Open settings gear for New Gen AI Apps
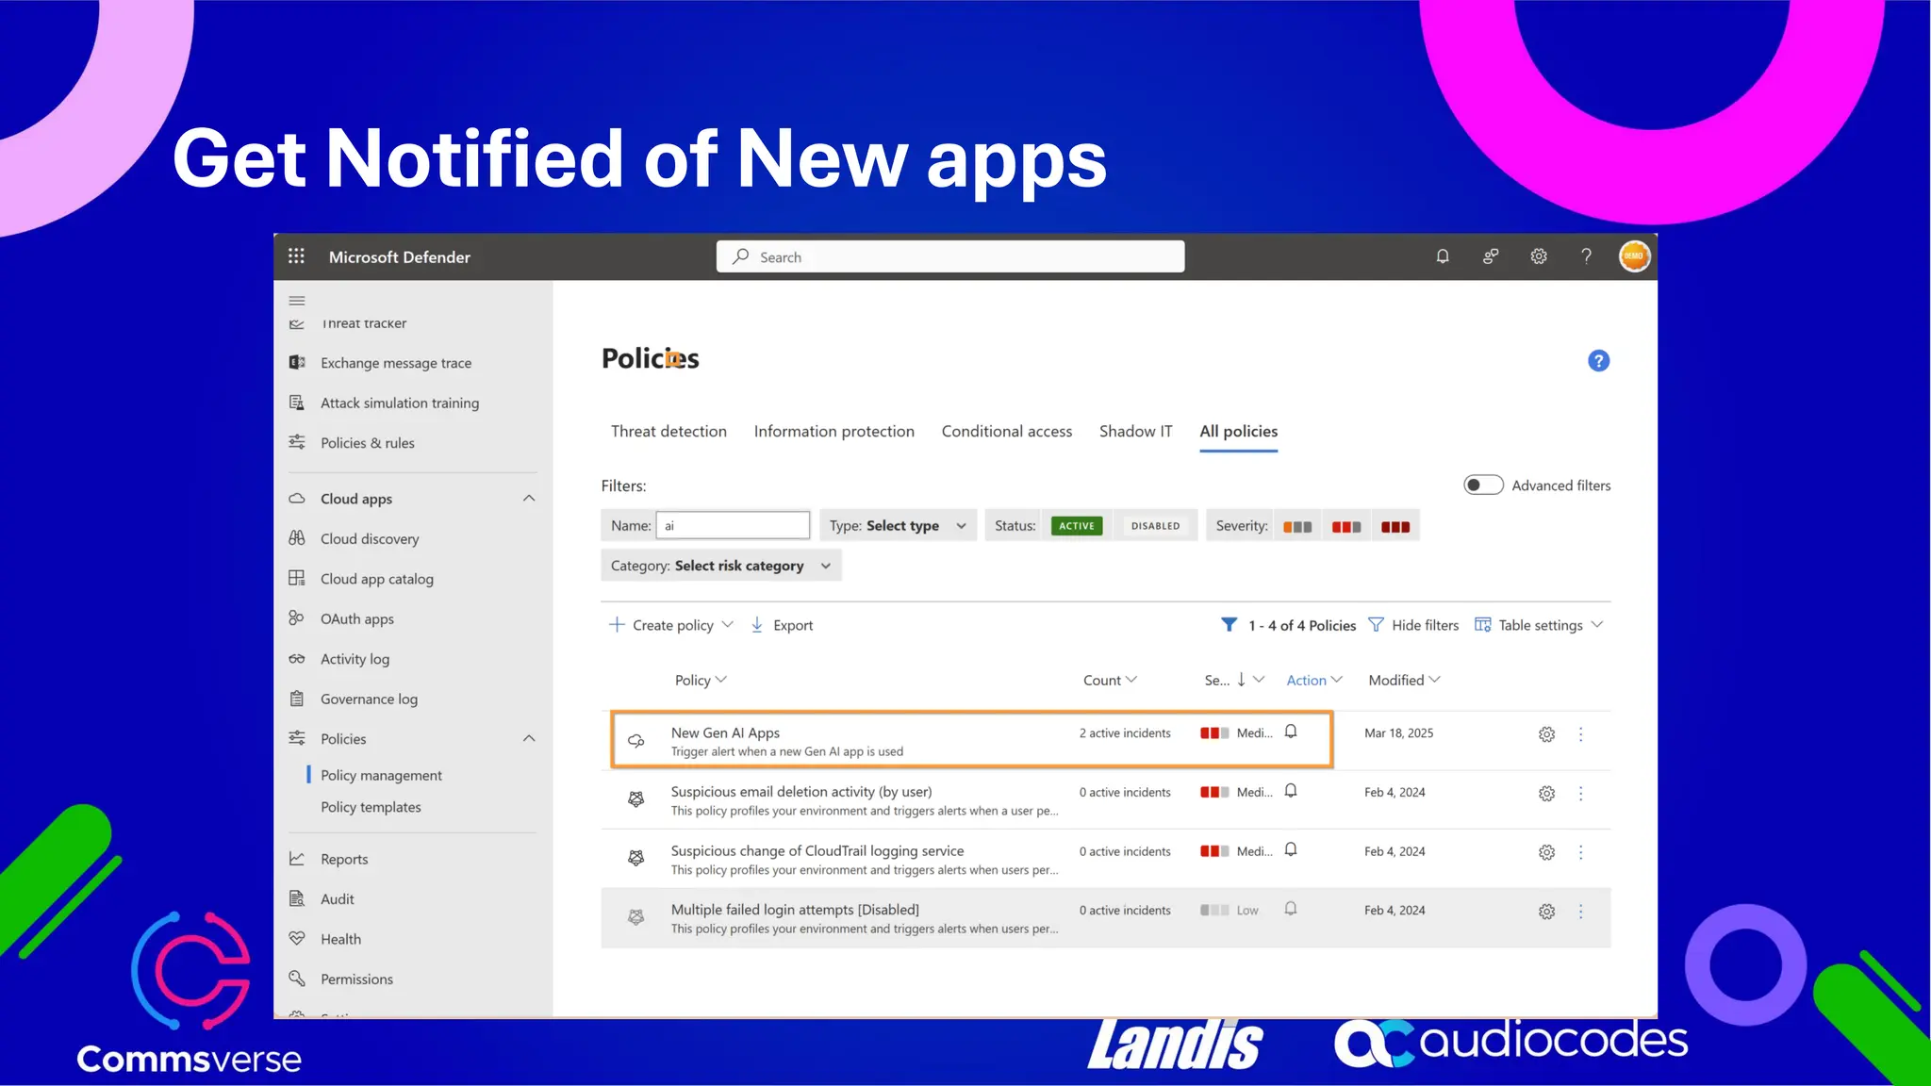Screen dimensions: 1931x1086 (x=1546, y=734)
